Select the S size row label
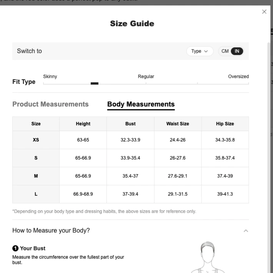 pyautogui.click(x=36, y=158)
